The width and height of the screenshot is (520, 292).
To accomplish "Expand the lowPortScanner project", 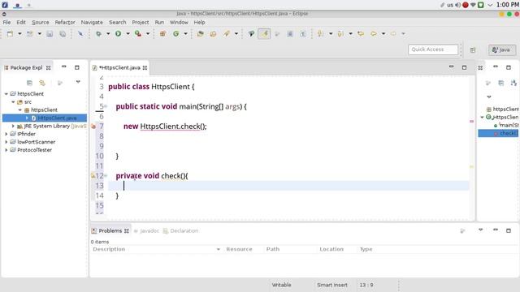I will [x=6, y=142].
